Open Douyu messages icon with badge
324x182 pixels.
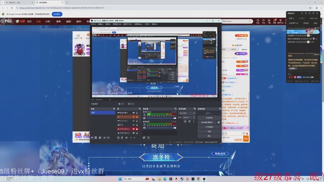(x=275, y=21)
